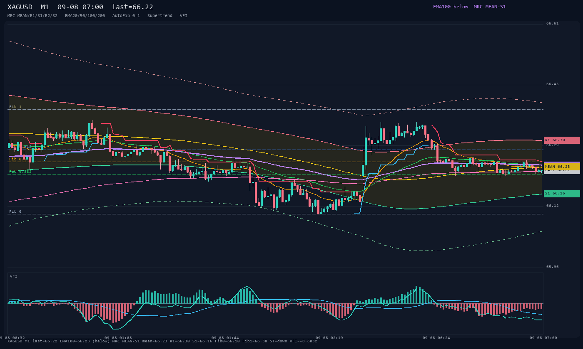
Task: Click the 66.61 price axis label
Action: [553, 23]
